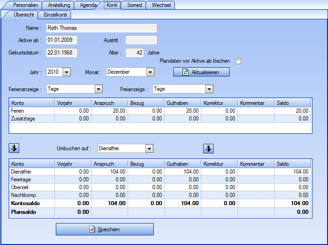
Task: Expand the Monat dropdown showing Dezember
Action: pyautogui.click(x=150, y=72)
